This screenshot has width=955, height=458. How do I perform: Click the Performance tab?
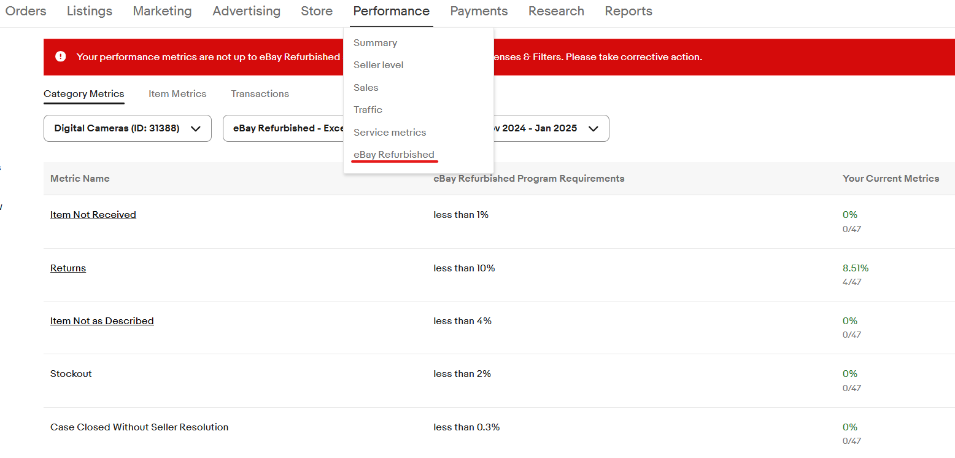392,11
